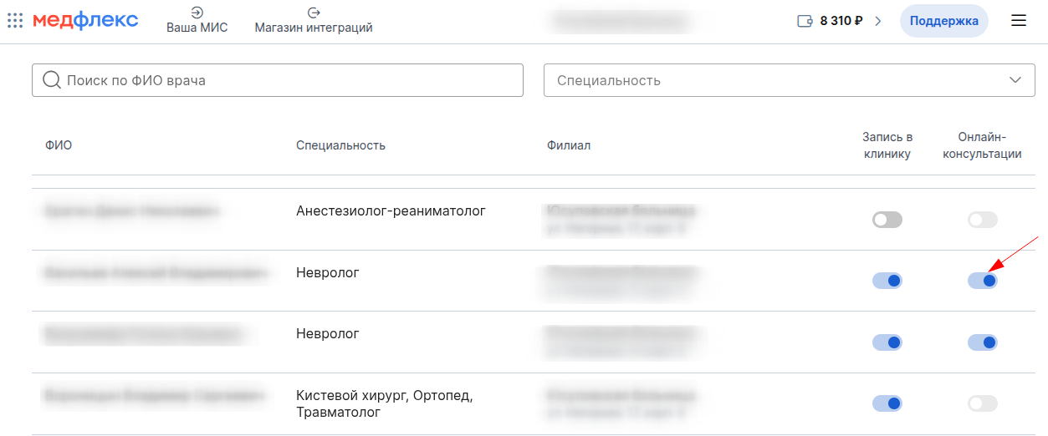This screenshot has height=436, width=1048.
Task: Open the apps grid menu icon
Action: pyautogui.click(x=15, y=21)
